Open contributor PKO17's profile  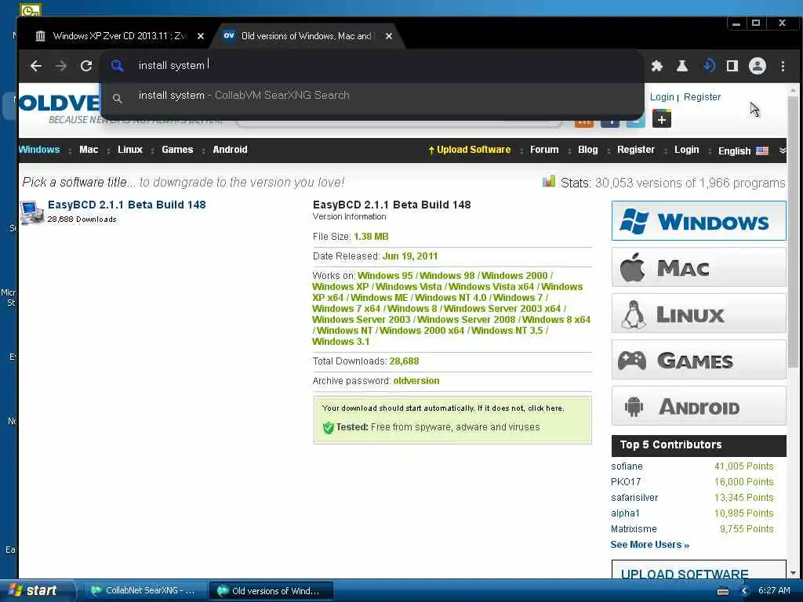(x=625, y=482)
